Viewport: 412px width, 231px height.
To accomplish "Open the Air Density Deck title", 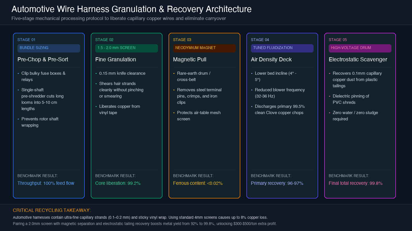I will pos(271,60).
